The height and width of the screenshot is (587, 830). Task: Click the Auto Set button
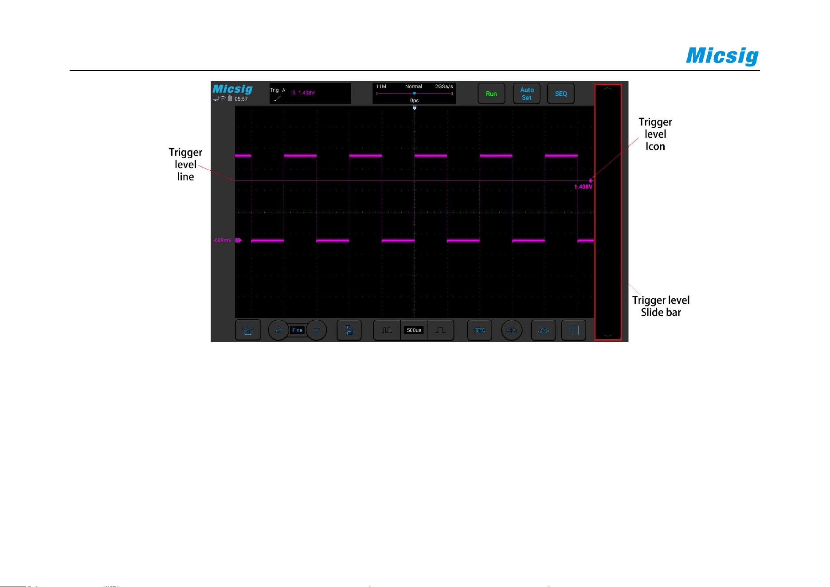tap(527, 94)
